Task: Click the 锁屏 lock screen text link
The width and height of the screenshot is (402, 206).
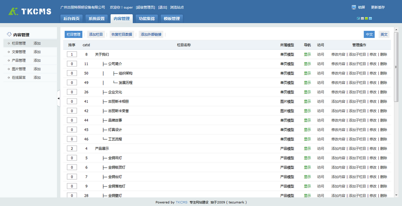Action: 361,8
